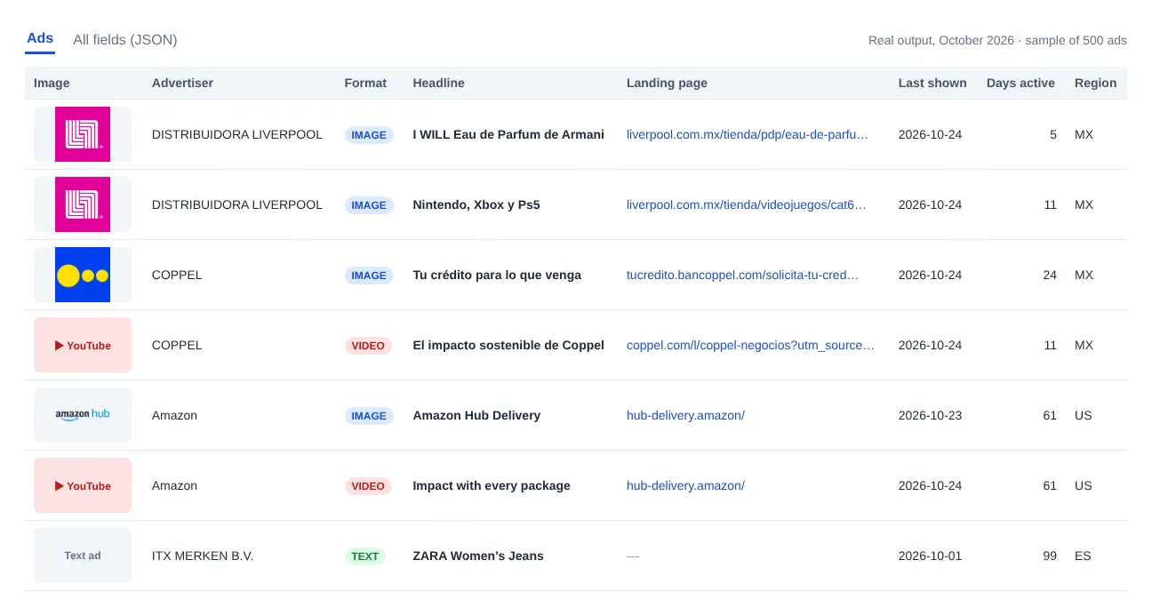
Task: Click VIDEO badge in Impact with every package row
Action: tap(368, 486)
